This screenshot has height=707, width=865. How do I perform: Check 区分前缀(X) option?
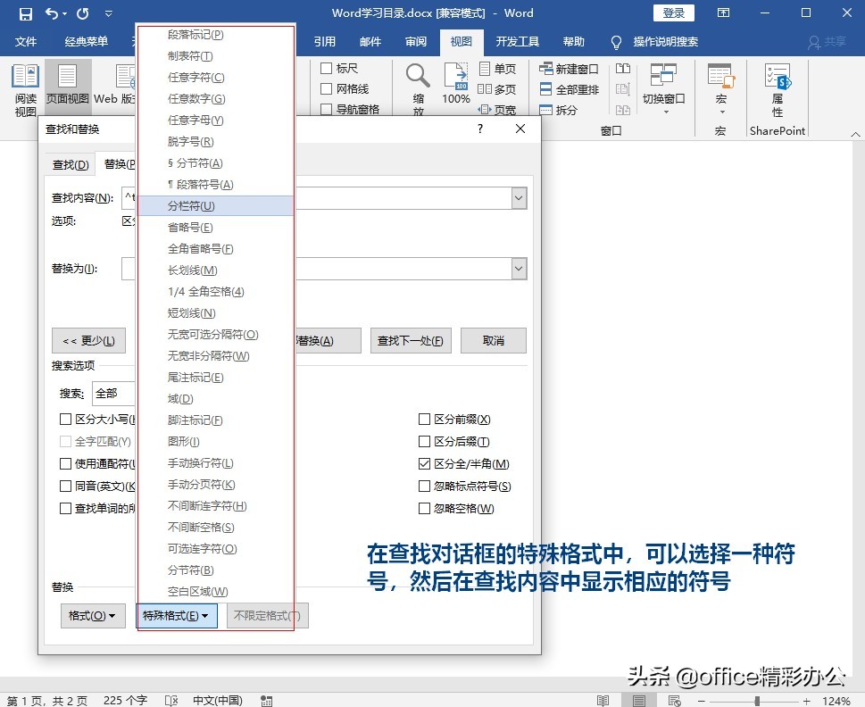coord(424,420)
